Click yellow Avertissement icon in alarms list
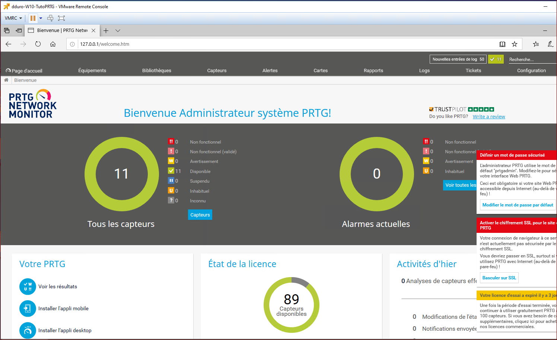Screen dimensions: 557x340 [426, 161]
